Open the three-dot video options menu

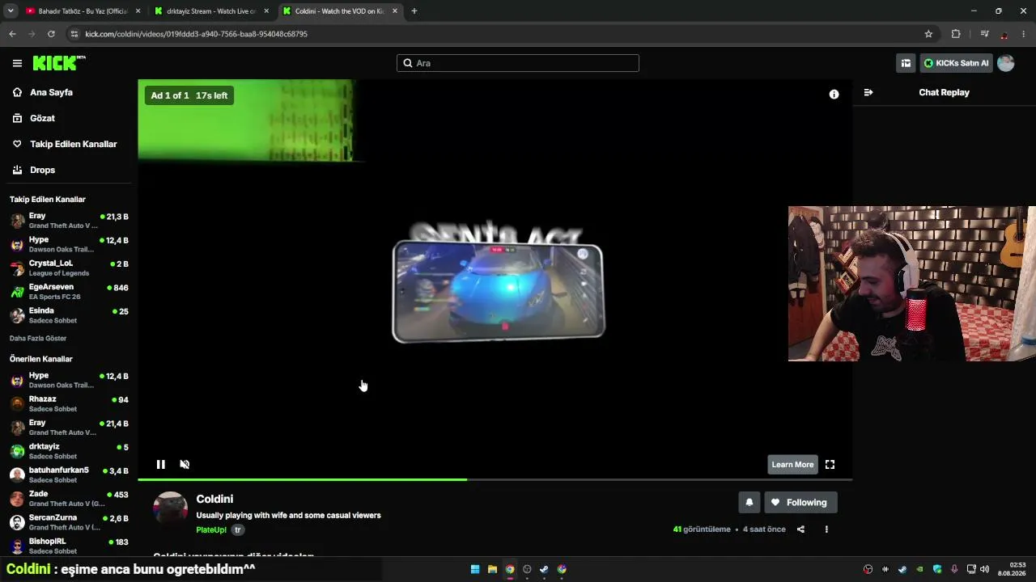[826, 529]
